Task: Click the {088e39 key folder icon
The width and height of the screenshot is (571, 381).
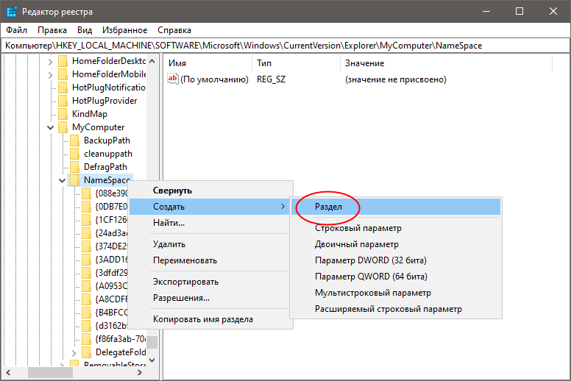Action: (x=86, y=193)
